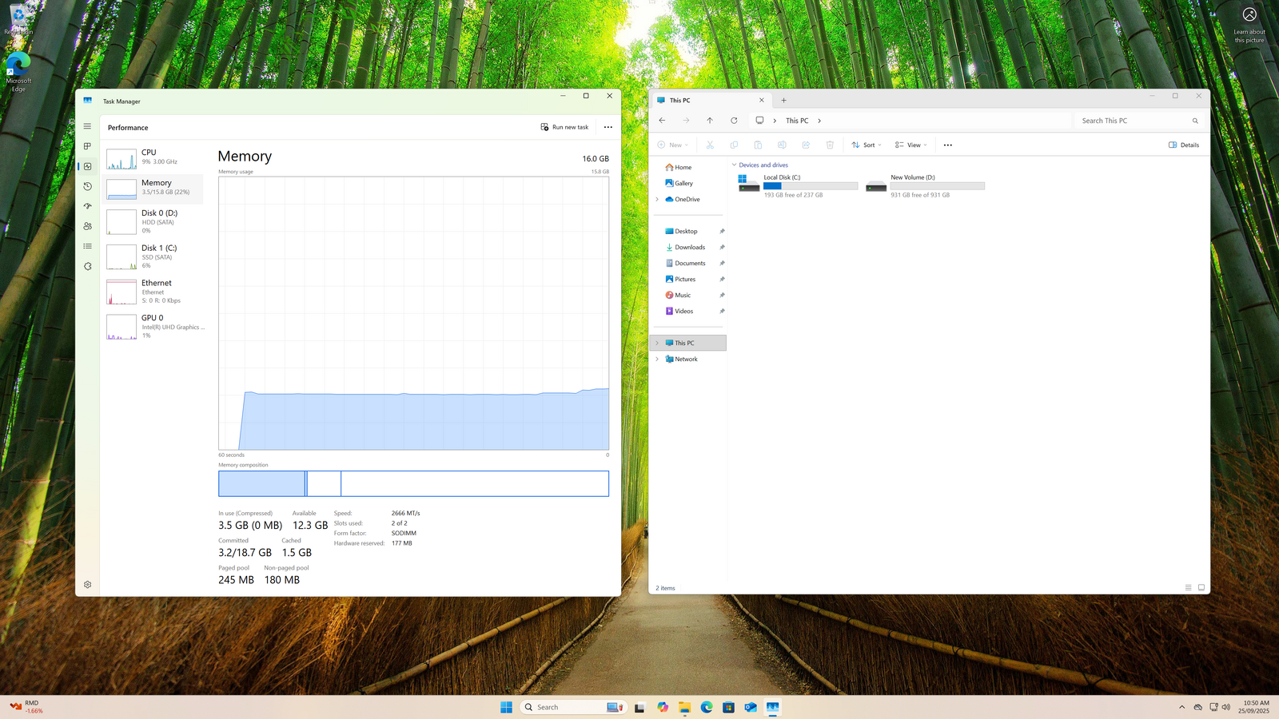The image size is (1279, 719).
Task: Open the Sort dropdown in Explorer
Action: point(867,145)
